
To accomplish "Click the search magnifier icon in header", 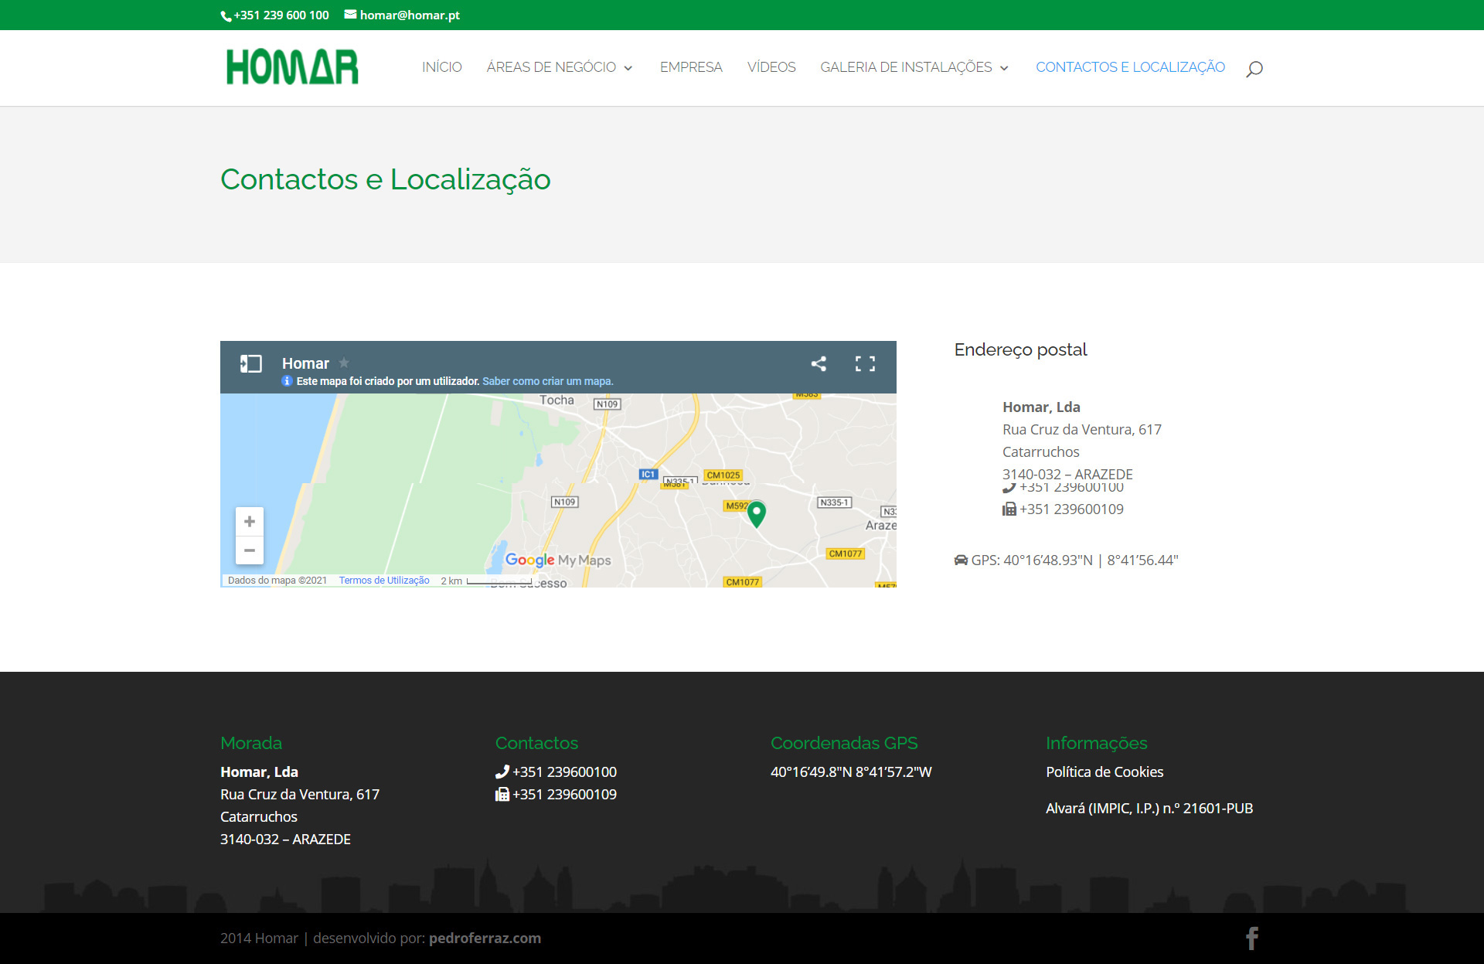I will click(x=1254, y=69).
